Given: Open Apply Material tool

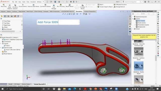Looking at the screenshot, I should click(10, 7).
